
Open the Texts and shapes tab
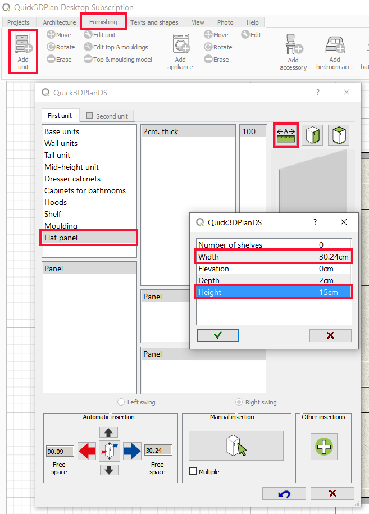(x=154, y=22)
